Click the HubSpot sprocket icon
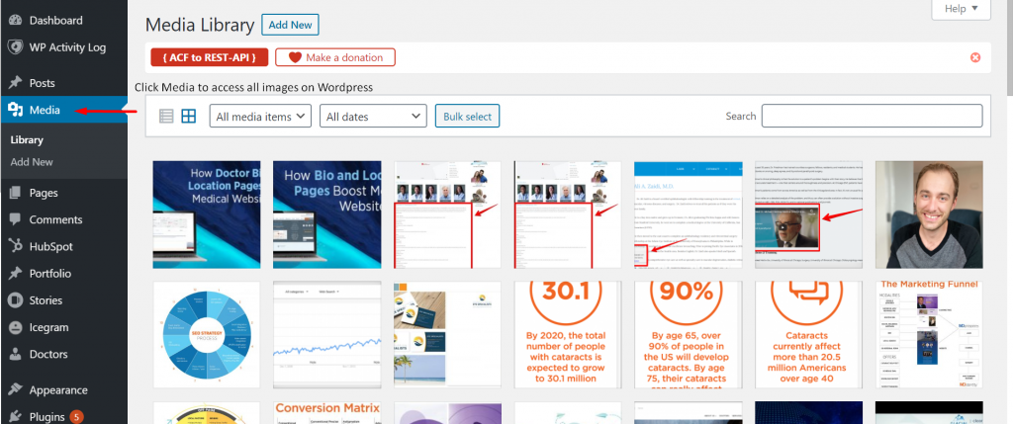 [x=16, y=246]
